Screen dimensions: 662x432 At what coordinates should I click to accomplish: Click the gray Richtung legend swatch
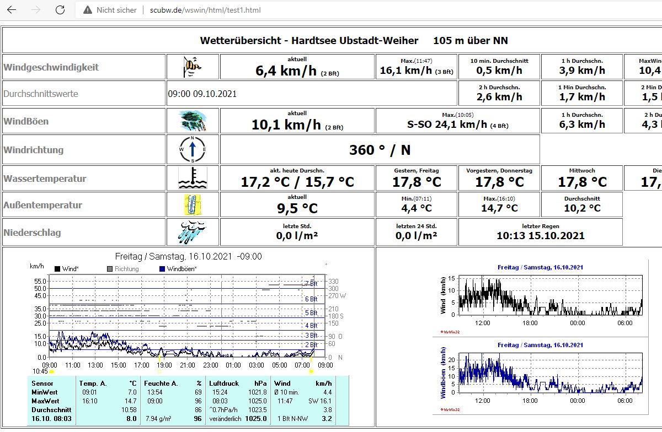pyautogui.click(x=110, y=269)
